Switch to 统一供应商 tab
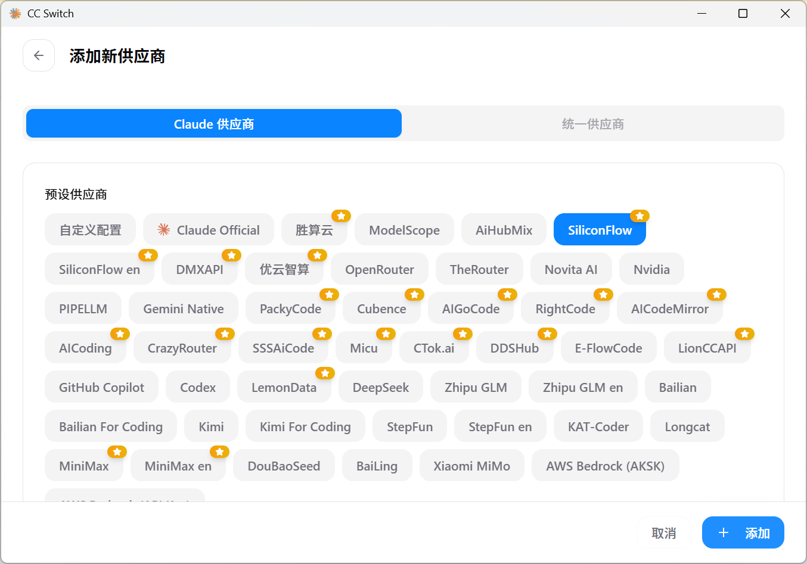807x564 pixels. 592,123
